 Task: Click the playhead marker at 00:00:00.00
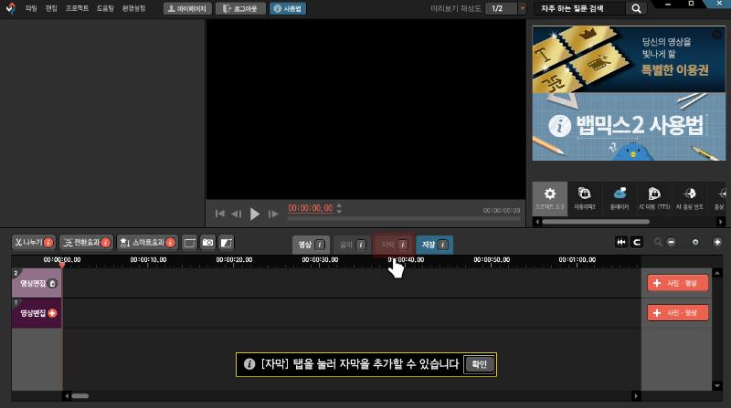(62, 265)
